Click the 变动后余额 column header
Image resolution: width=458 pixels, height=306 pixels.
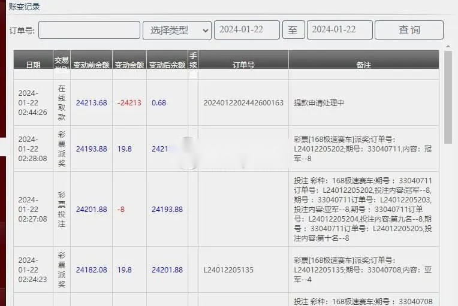point(167,65)
